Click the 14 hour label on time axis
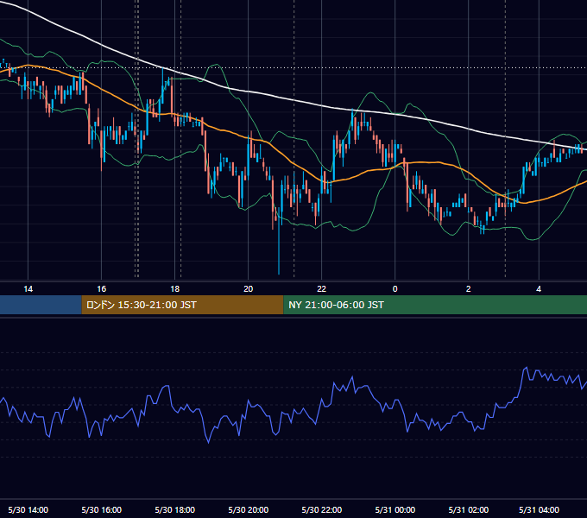Image resolution: width=587 pixels, height=518 pixels. click(28, 289)
